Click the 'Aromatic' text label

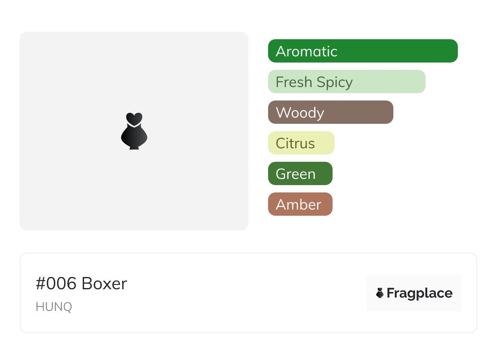click(x=306, y=51)
